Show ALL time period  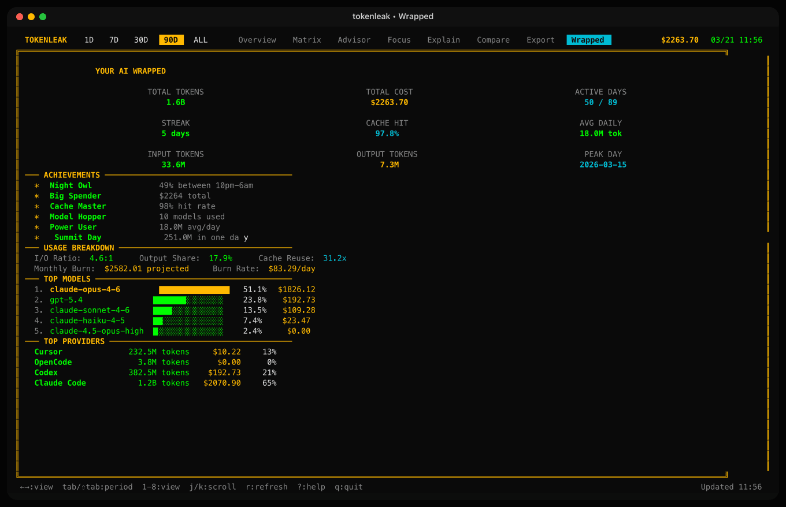(201, 40)
